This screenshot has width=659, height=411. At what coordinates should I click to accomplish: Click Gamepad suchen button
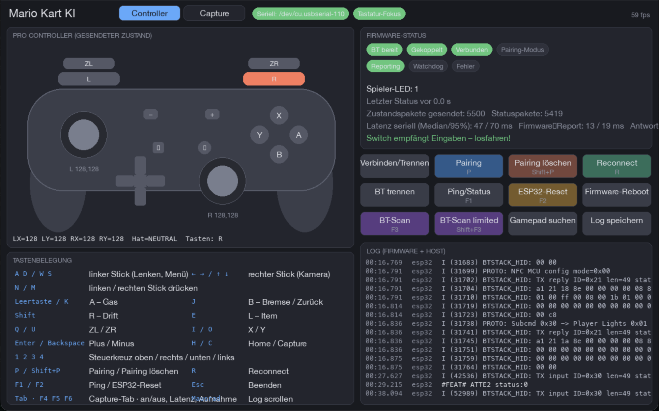click(x=543, y=224)
